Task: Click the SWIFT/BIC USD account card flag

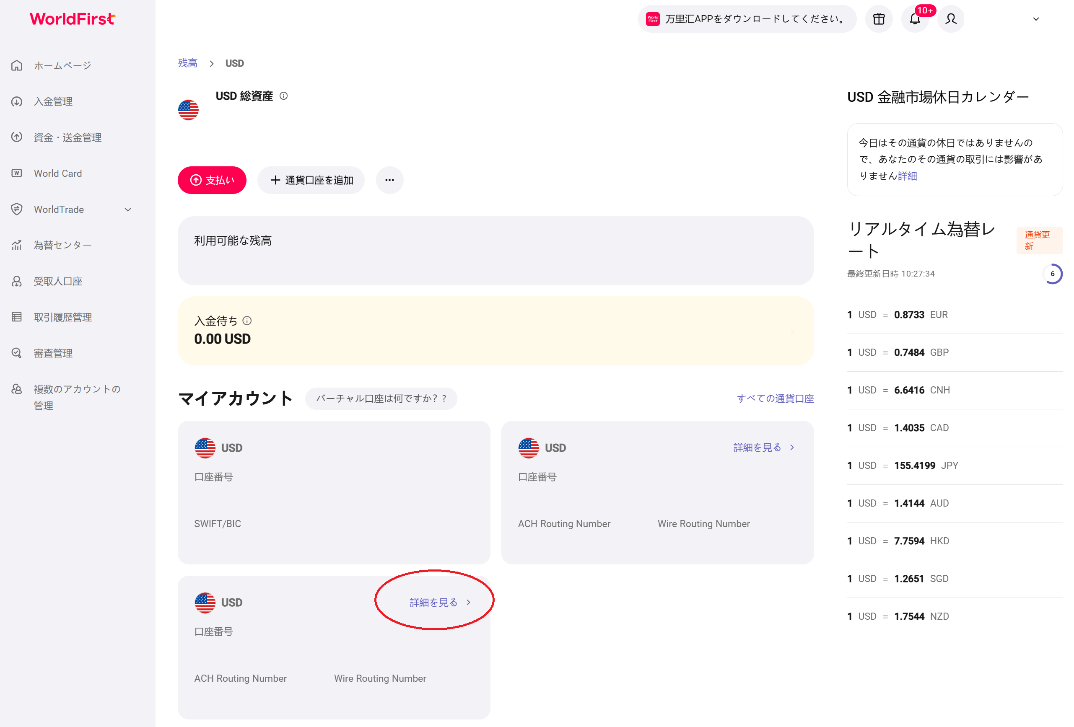Action: [x=205, y=448]
